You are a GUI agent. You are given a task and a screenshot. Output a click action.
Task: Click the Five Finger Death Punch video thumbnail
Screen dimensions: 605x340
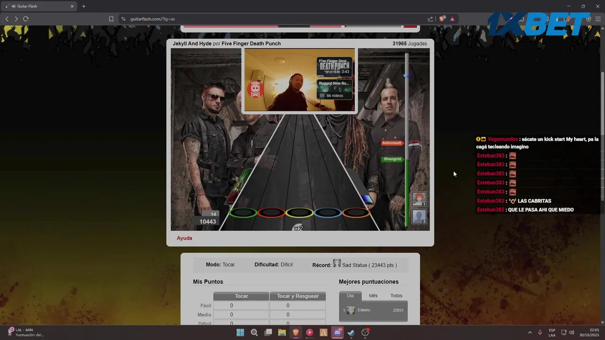click(x=334, y=67)
